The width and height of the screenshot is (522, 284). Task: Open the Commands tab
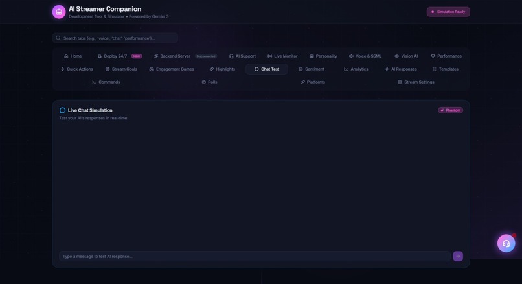106,82
